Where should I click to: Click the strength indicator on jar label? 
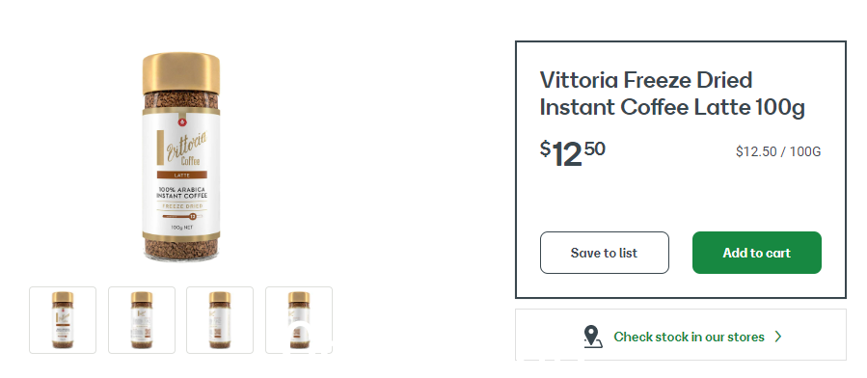coord(182,217)
